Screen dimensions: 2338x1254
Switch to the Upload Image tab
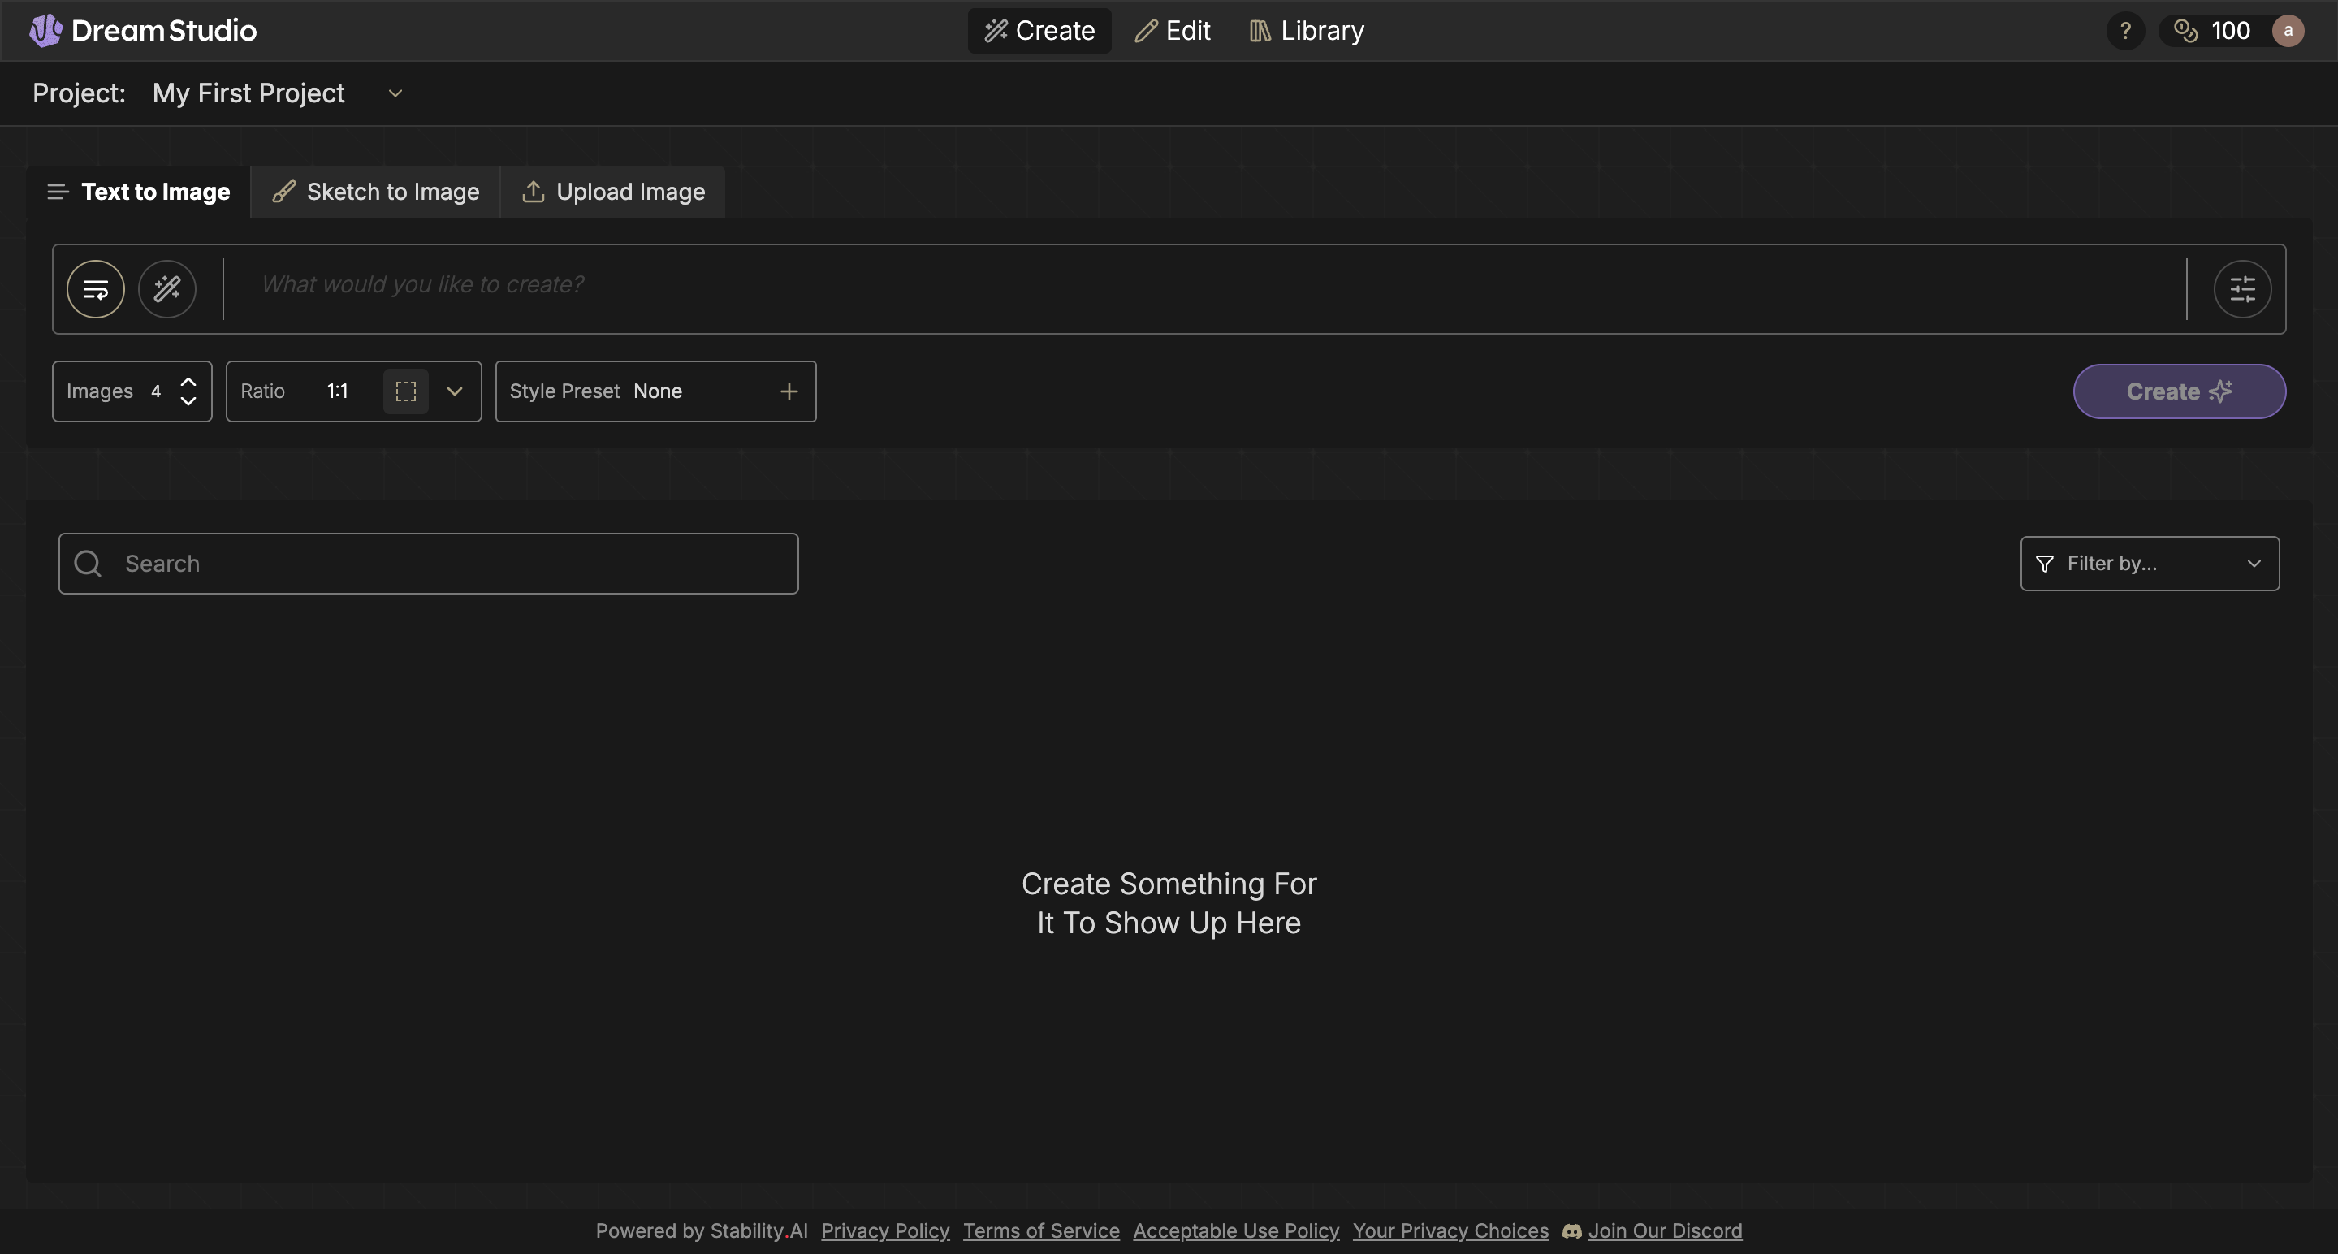pos(614,192)
